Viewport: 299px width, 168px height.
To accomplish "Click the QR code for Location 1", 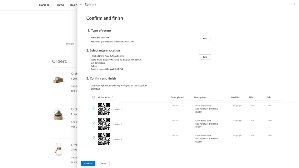I will point(104,108).
